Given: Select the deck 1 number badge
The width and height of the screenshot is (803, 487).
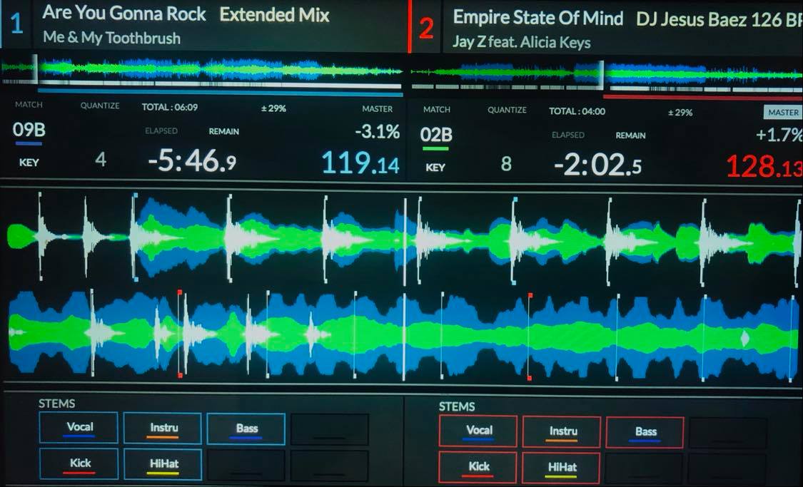Looking at the screenshot, I should [16, 24].
